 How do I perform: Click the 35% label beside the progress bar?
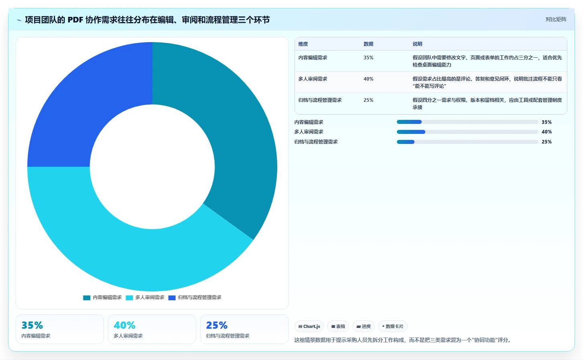546,122
